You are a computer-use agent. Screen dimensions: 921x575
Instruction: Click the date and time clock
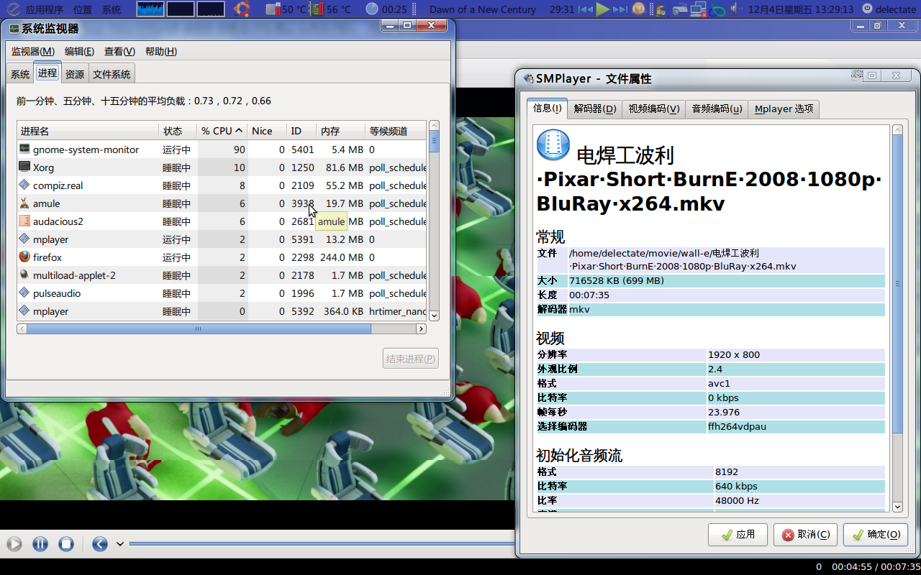[801, 9]
